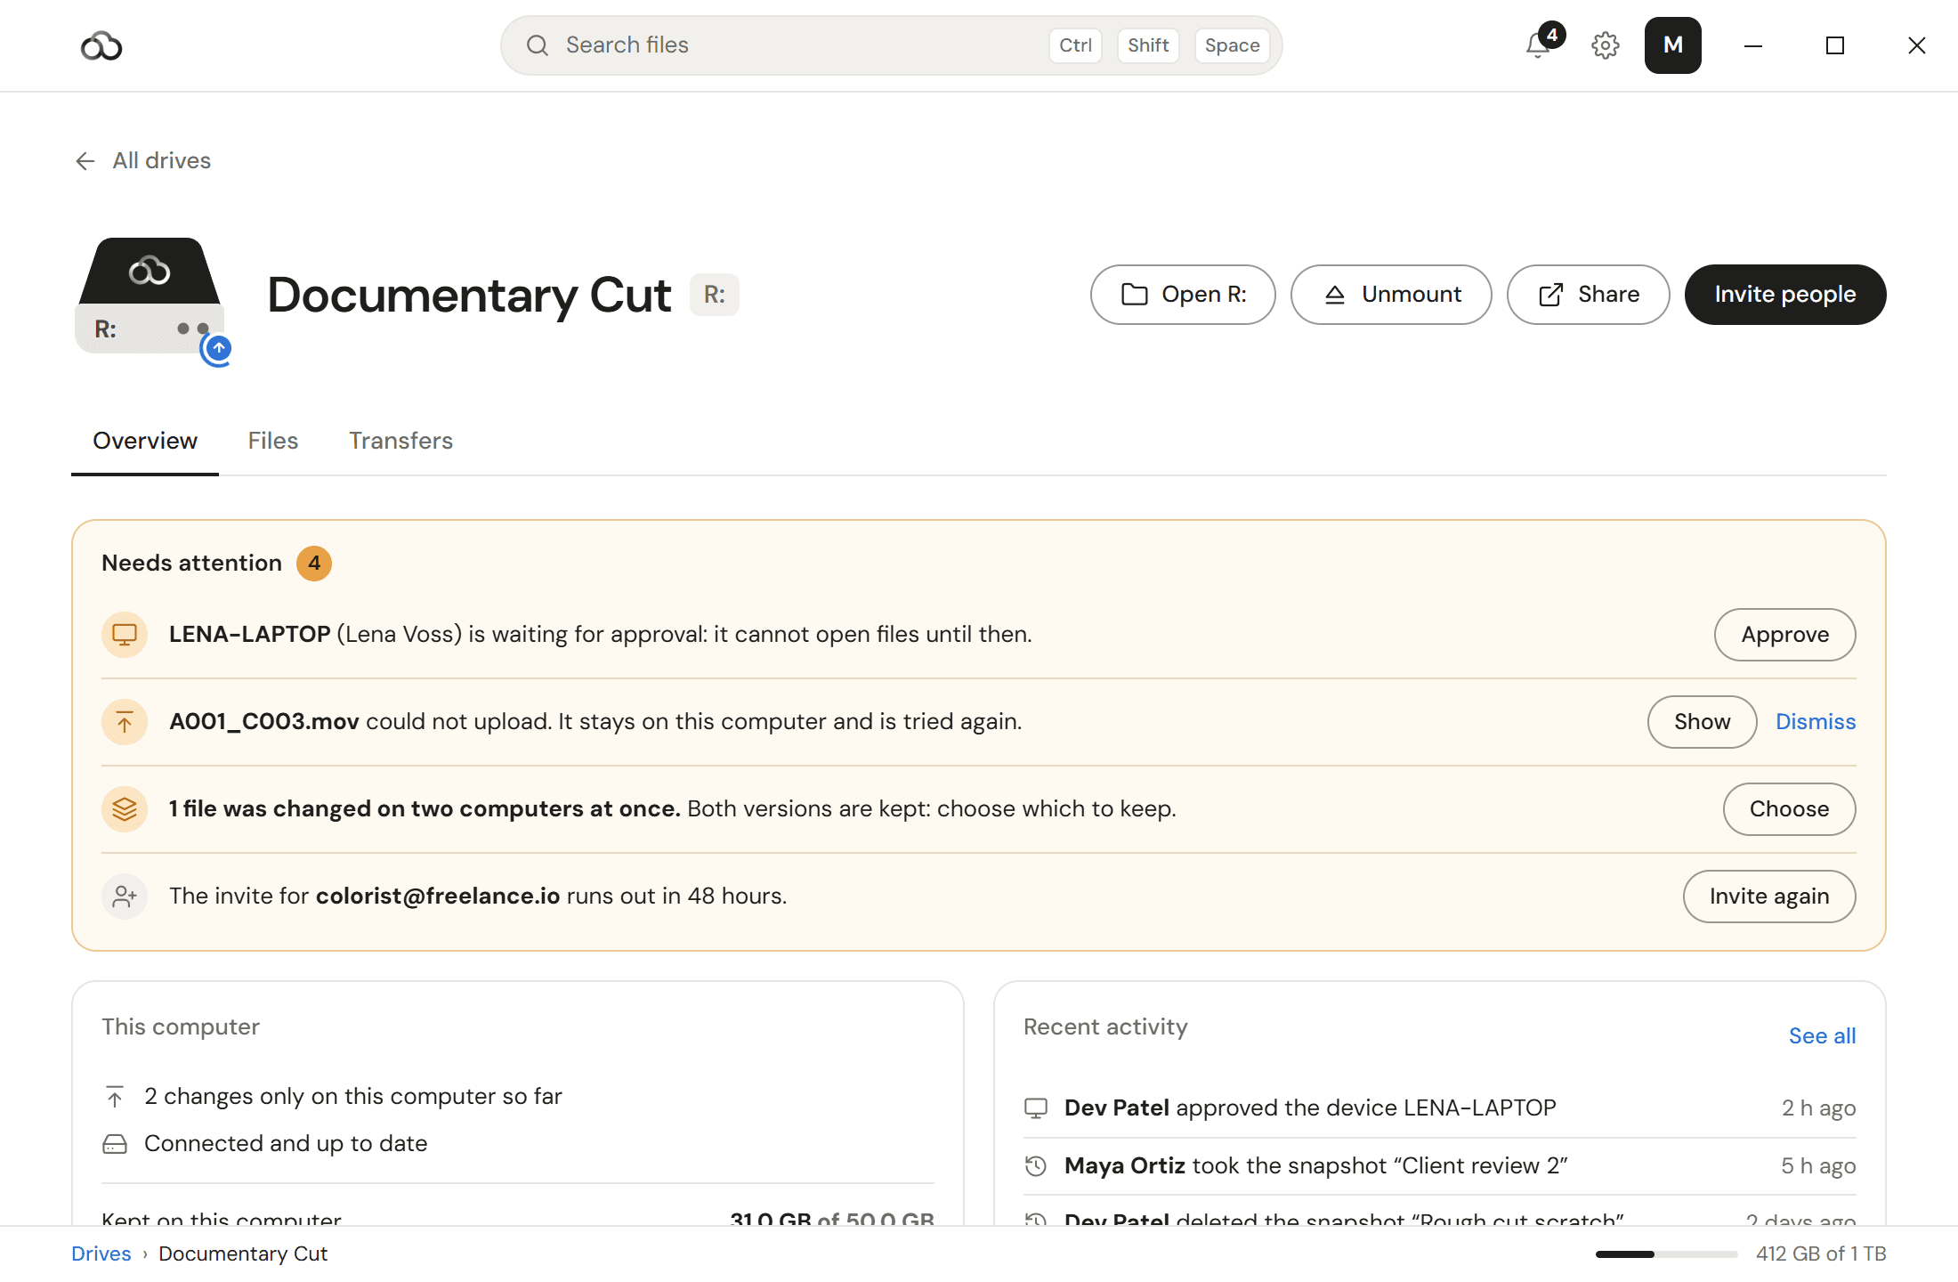Dismiss the upload failure alert
This screenshot has width=1958, height=1282.
click(x=1816, y=722)
